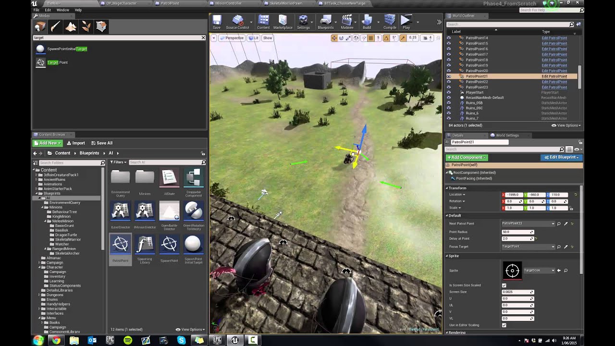Select the SkeletalWarrior folder in tree
Image resolution: width=615 pixels, height=346 pixels.
(x=67, y=239)
